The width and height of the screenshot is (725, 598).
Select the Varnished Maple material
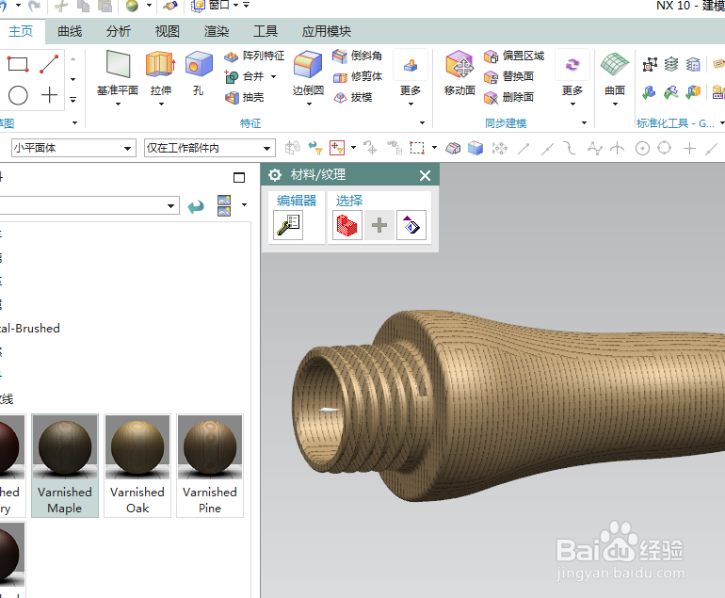[x=65, y=465]
